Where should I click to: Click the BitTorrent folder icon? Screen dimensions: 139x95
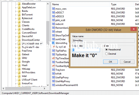(19, 15)
